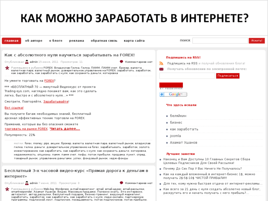Click the search input field

(220, 41)
